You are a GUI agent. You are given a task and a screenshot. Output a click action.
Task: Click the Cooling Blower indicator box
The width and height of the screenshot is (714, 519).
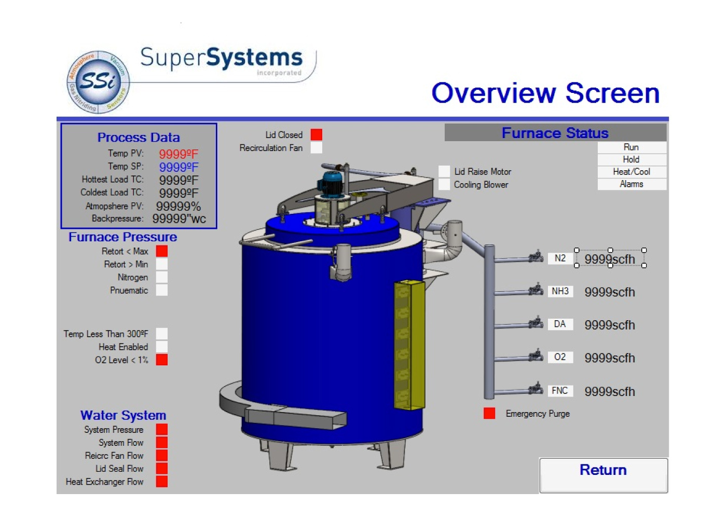tap(444, 185)
